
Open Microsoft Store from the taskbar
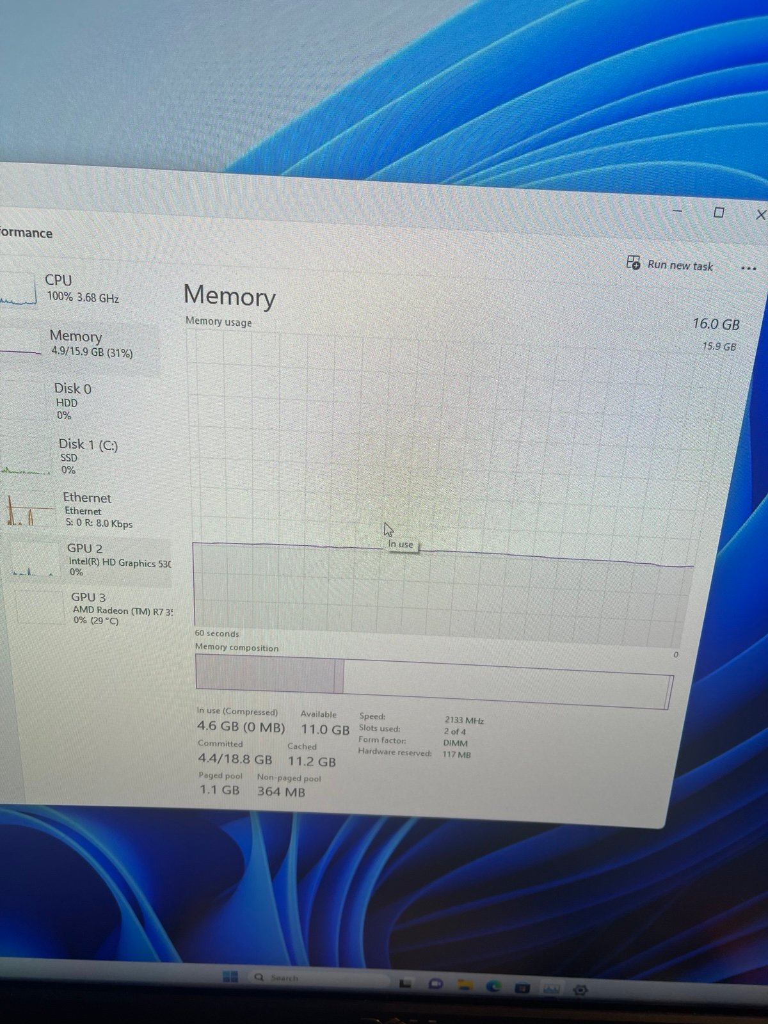522,988
